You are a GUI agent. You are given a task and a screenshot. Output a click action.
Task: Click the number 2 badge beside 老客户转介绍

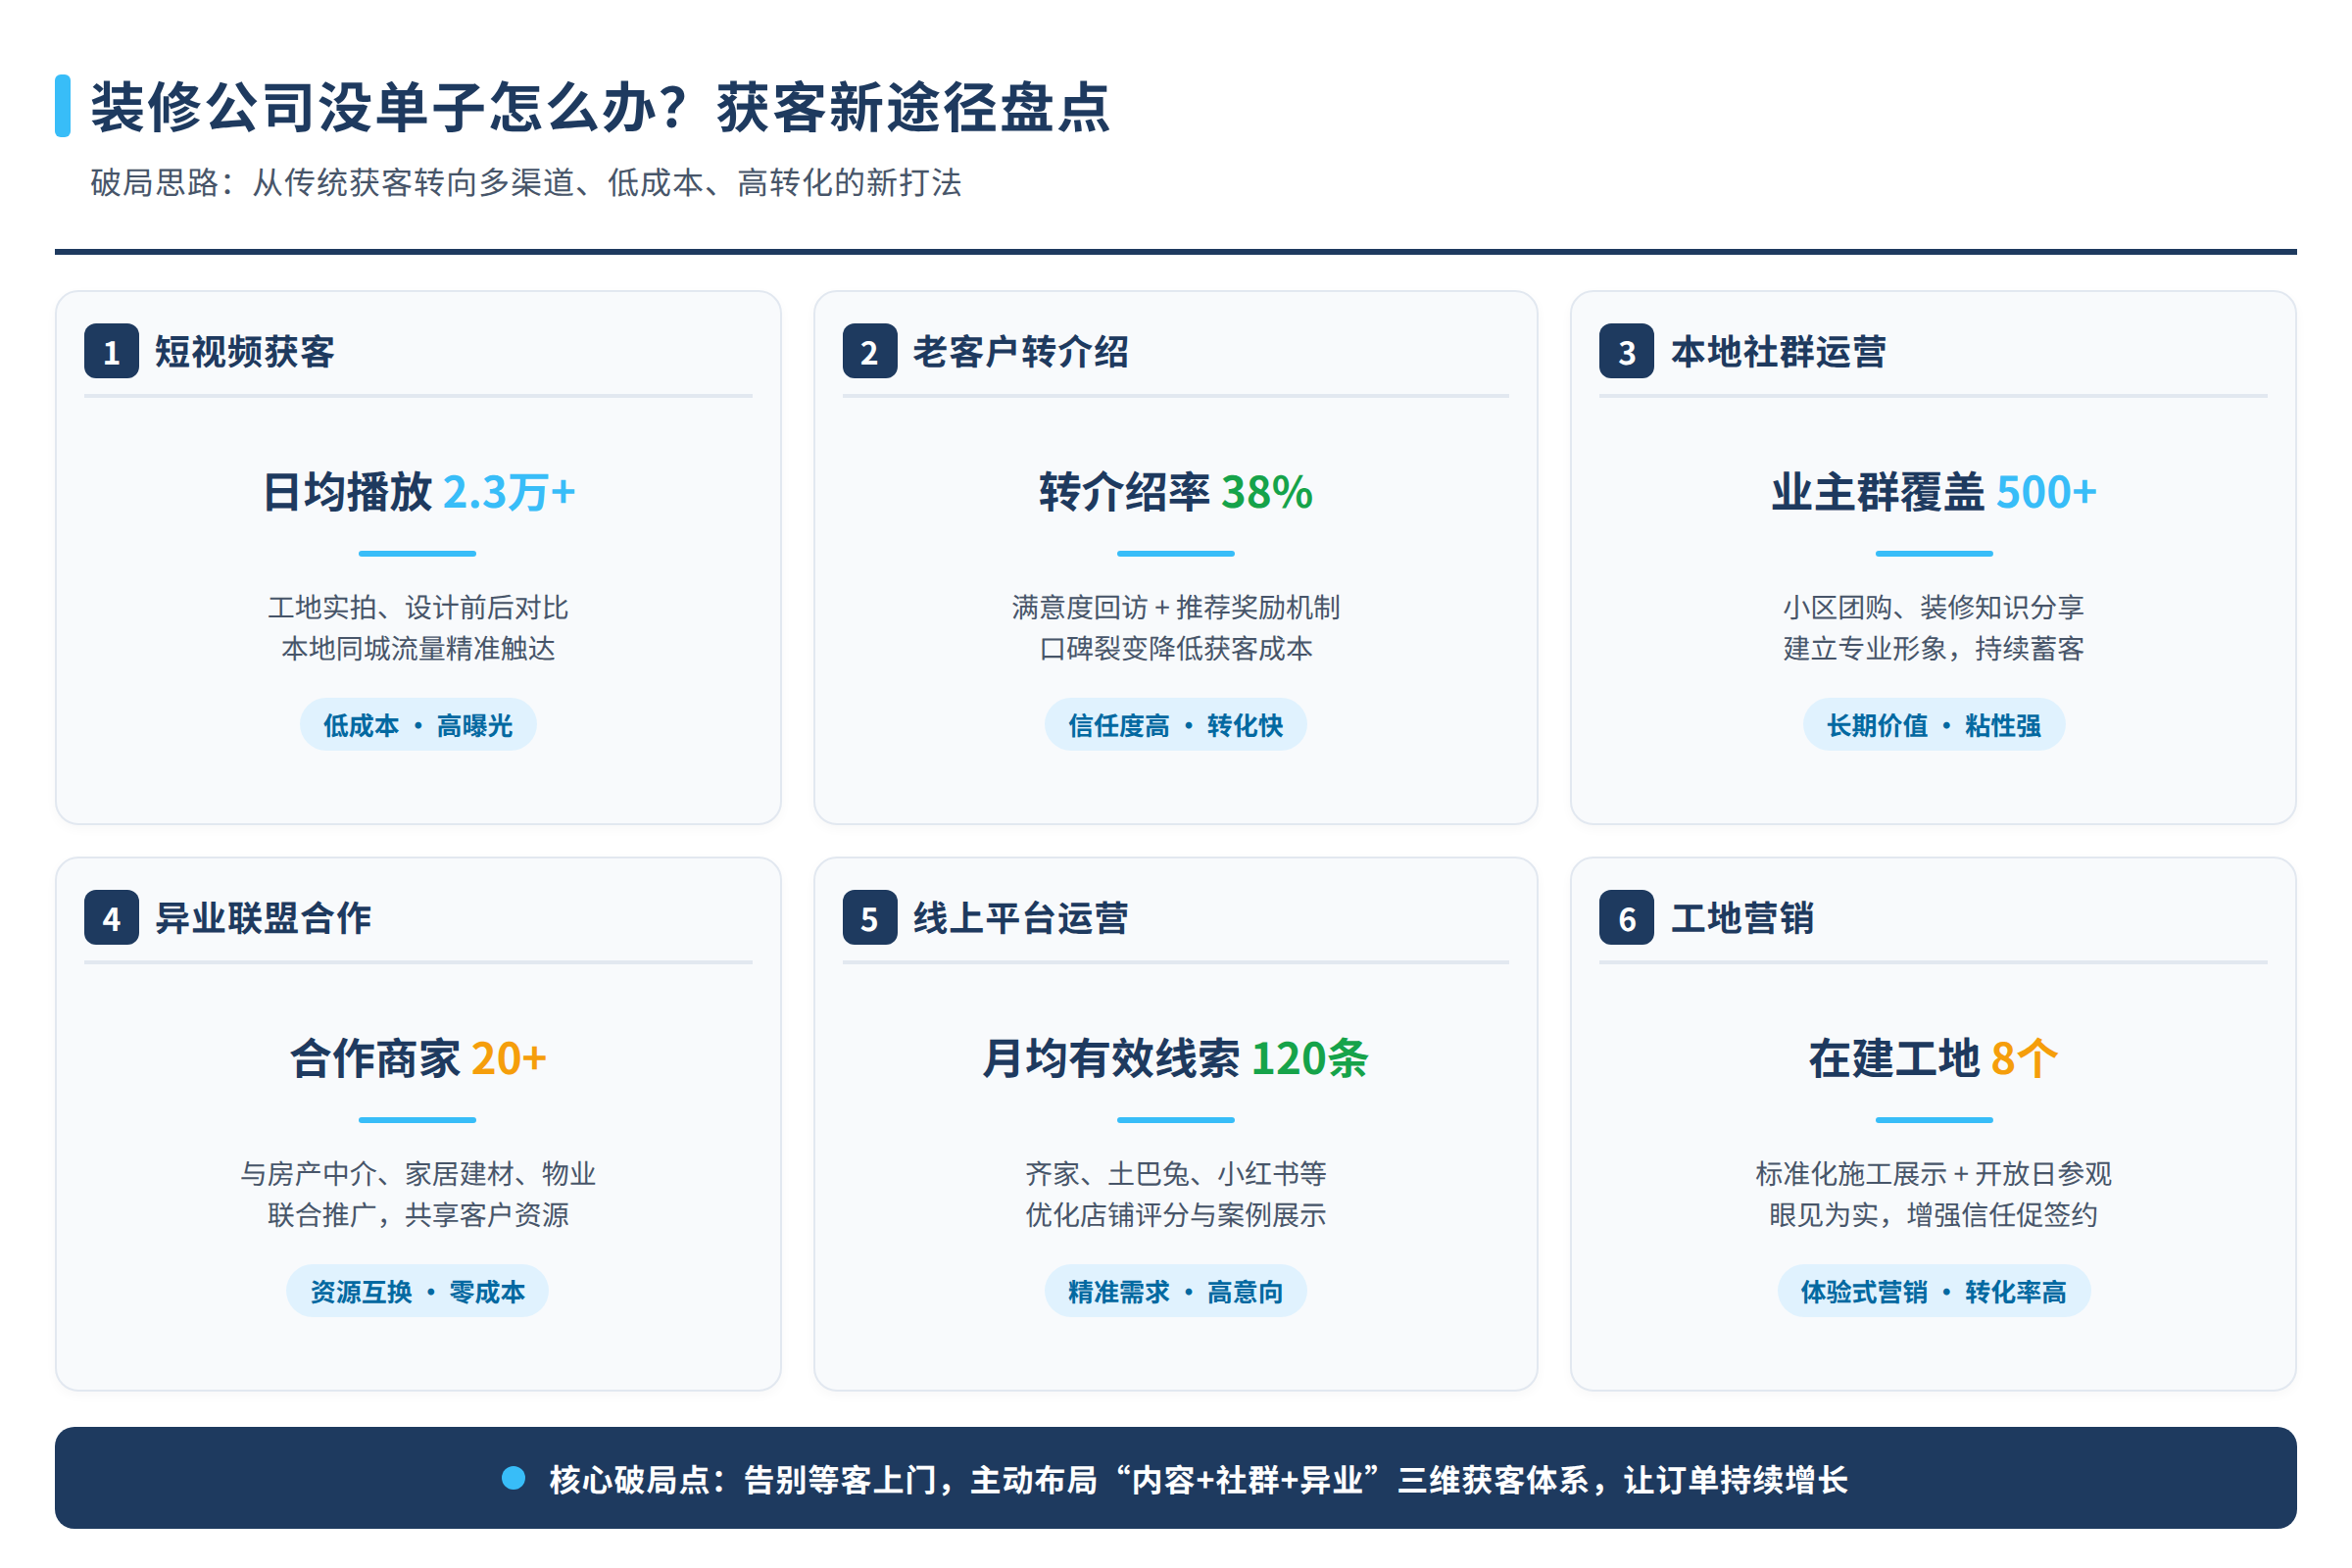coord(869,352)
